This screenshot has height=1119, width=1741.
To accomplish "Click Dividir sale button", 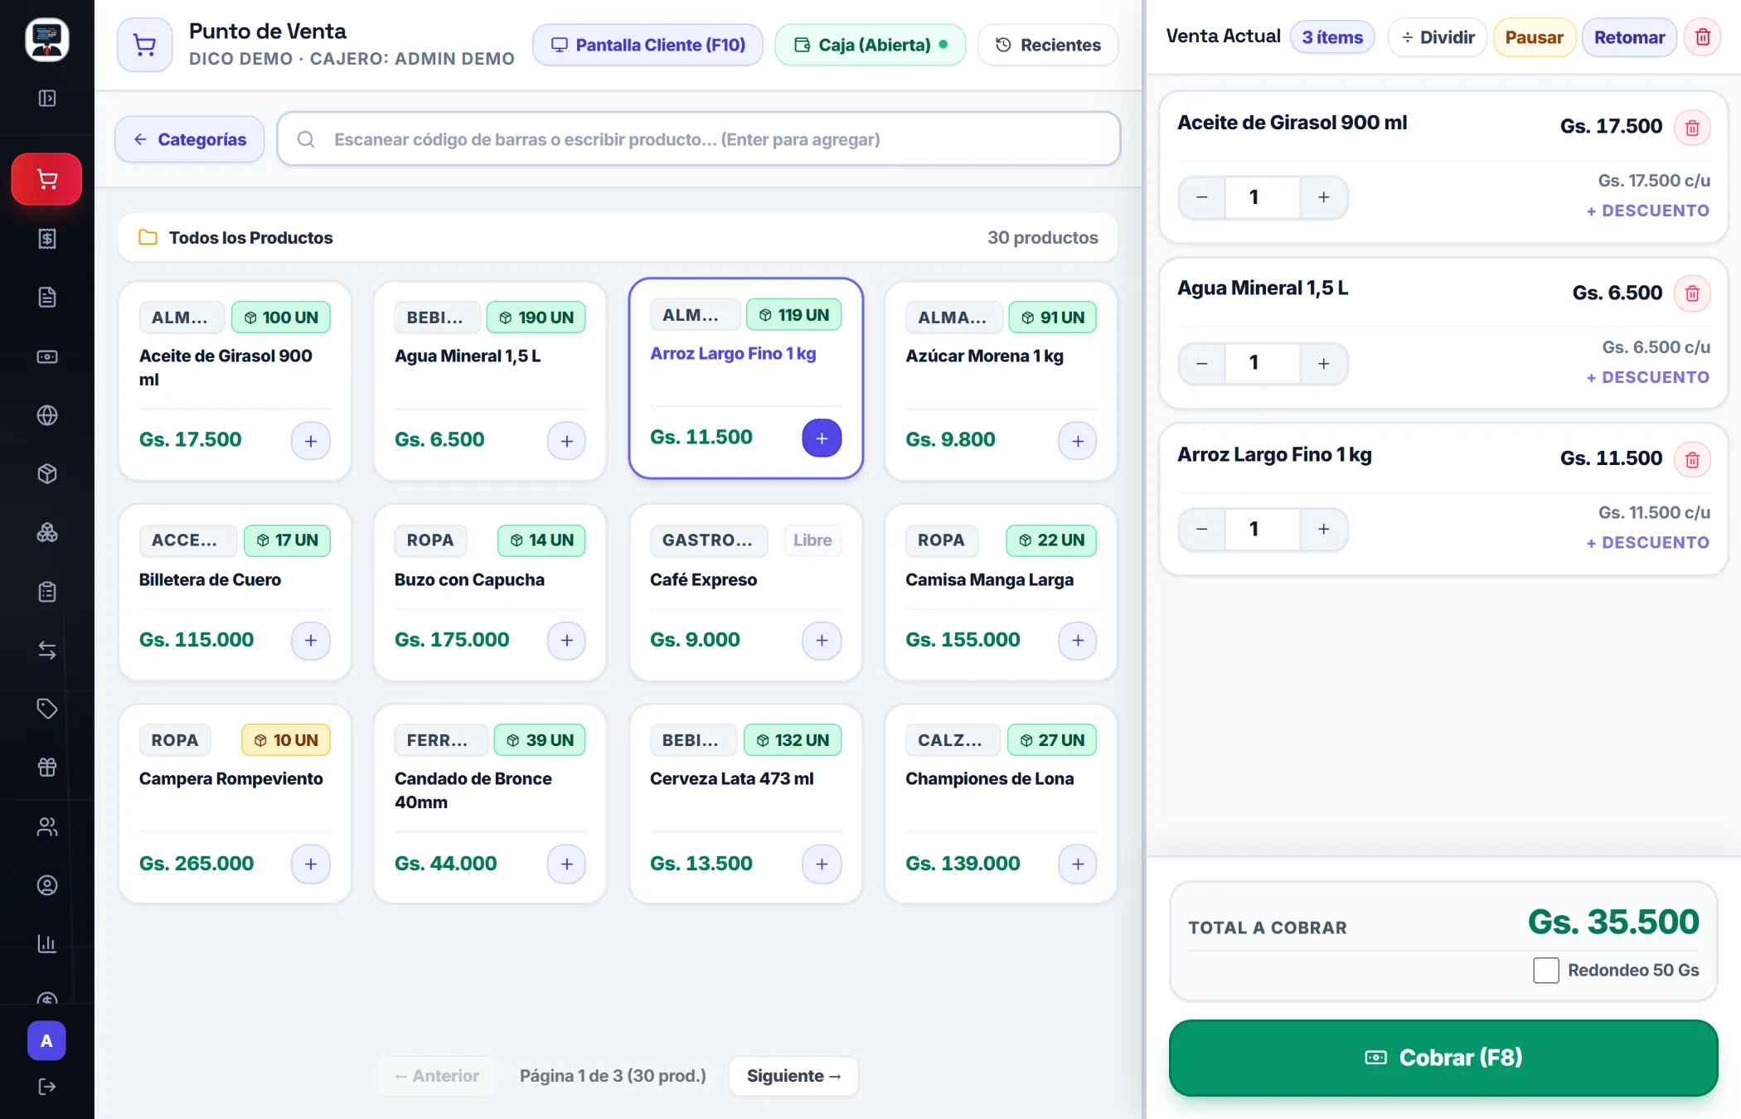I will 1438,37.
